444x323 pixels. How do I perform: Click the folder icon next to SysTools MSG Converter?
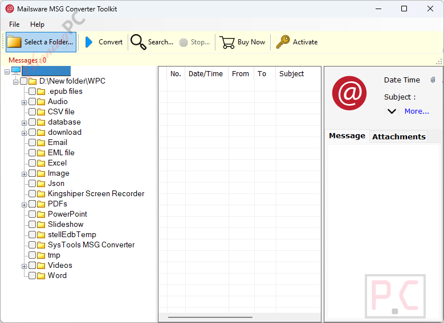(41, 245)
